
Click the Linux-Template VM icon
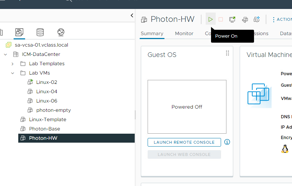pyautogui.click(x=23, y=119)
